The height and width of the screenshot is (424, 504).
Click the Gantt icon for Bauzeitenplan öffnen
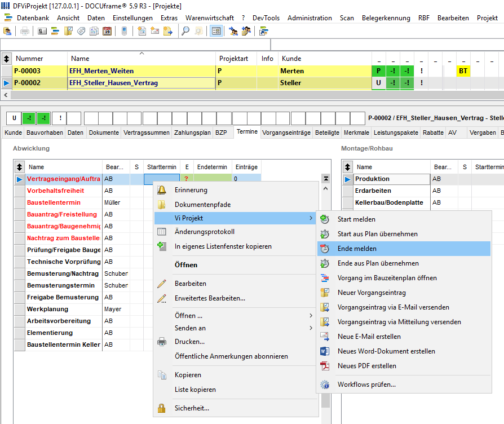tap(325, 278)
